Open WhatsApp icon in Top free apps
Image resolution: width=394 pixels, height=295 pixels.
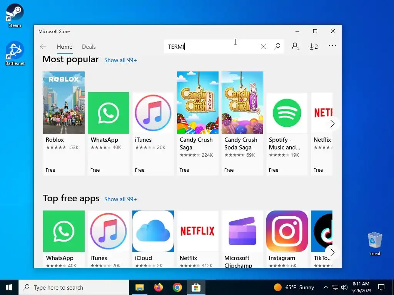click(x=64, y=231)
